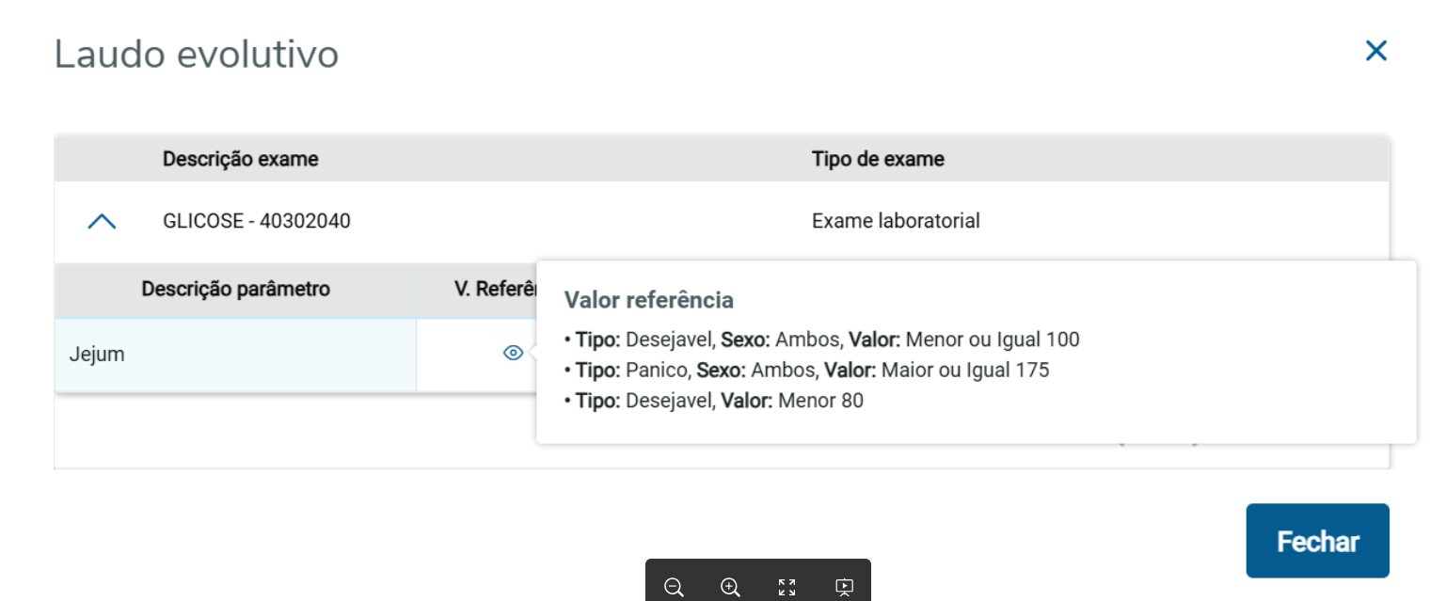Click the Valor referência tooltip title
1446x601 pixels.
click(648, 300)
